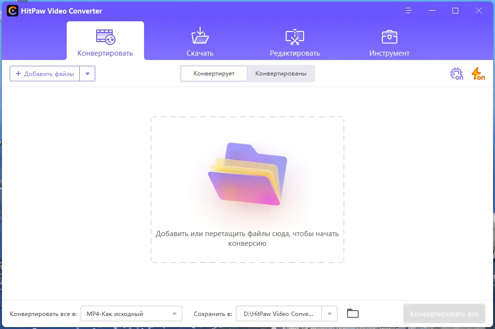The width and height of the screenshot is (495, 329).
Task: Click the download arrow icon above Скачать
Action: [200, 36]
